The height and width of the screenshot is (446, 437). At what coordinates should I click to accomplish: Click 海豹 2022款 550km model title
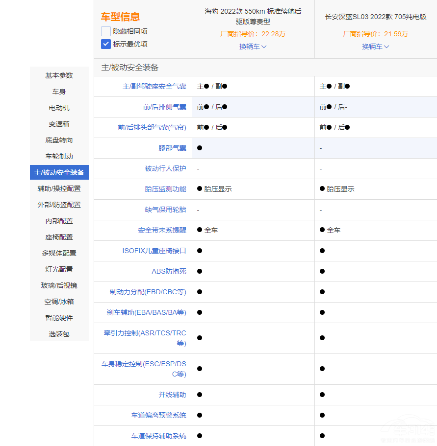pyautogui.click(x=253, y=17)
